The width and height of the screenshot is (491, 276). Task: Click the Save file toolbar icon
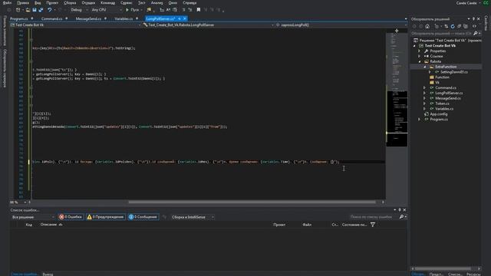coord(35,10)
